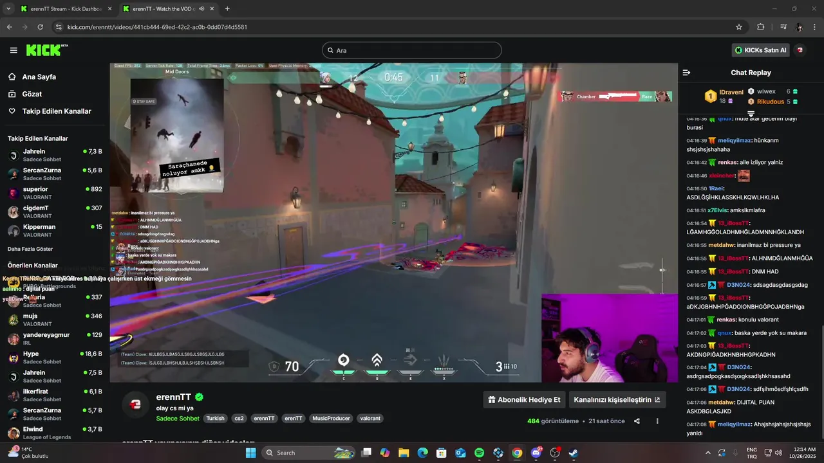Select the valorant tag
The height and width of the screenshot is (463, 824).
[x=370, y=418]
